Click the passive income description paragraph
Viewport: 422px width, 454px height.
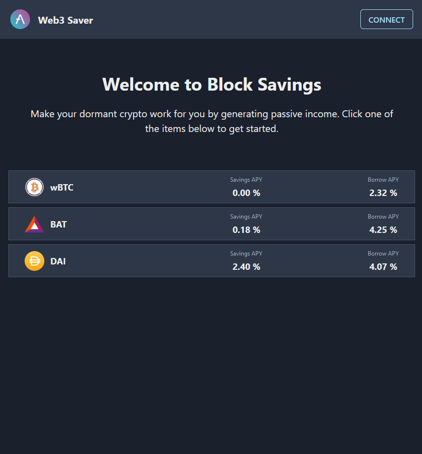click(x=211, y=121)
